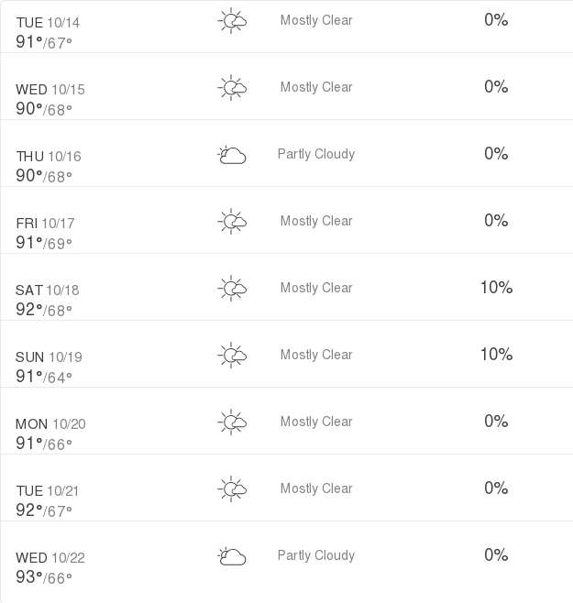Click the 10% precipitation for Saturday 10/18

tap(496, 288)
